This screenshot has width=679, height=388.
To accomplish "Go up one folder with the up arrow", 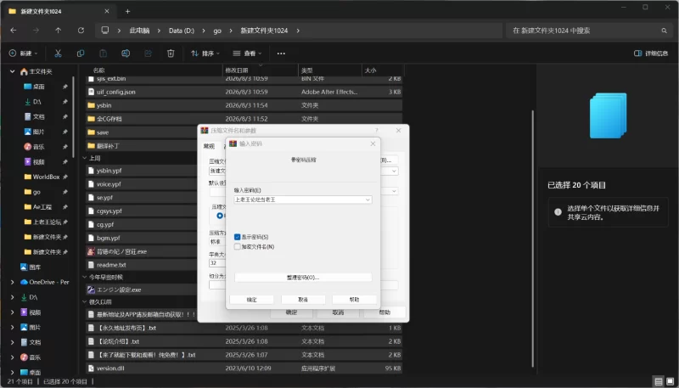I will [58, 31].
